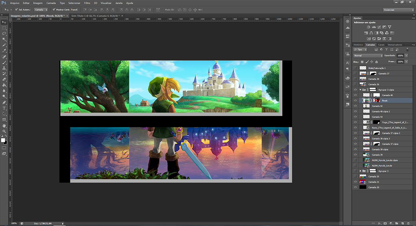Add a Color Balance adjustment

pos(371,33)
